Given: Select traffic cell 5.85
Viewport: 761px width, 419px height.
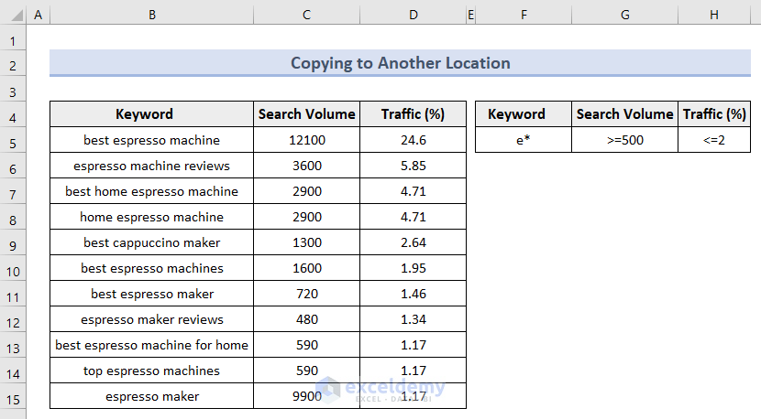Looking at the screenshot, I should tap(413, 166).
